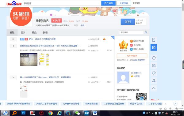Image resolution: width=184 pixels, height=116 pixels.
Task: Switch to the 精品 tab
Action: [x=34, y=32]
